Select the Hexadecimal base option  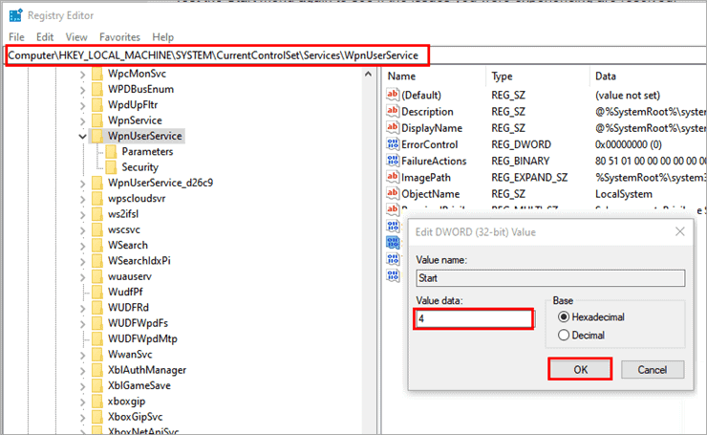[x=564, y=317]
